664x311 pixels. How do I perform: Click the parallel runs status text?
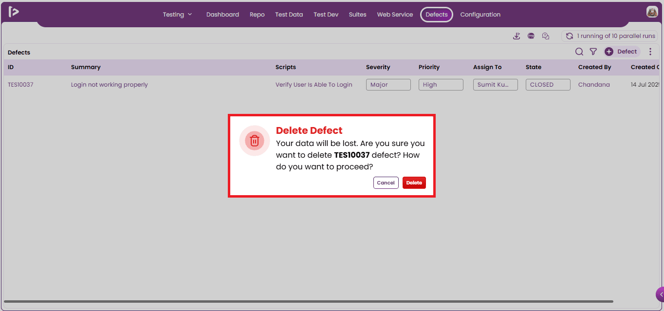coord(616,36)
